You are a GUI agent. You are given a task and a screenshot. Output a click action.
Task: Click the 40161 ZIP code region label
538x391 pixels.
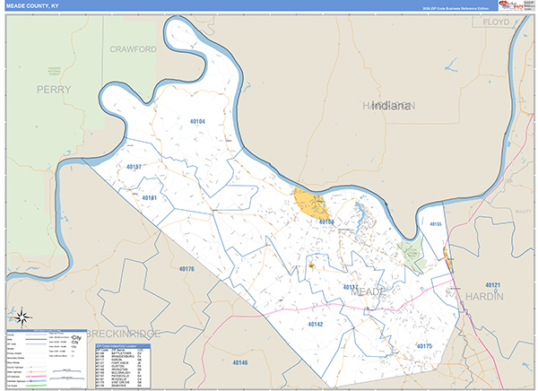pos(150,197)
